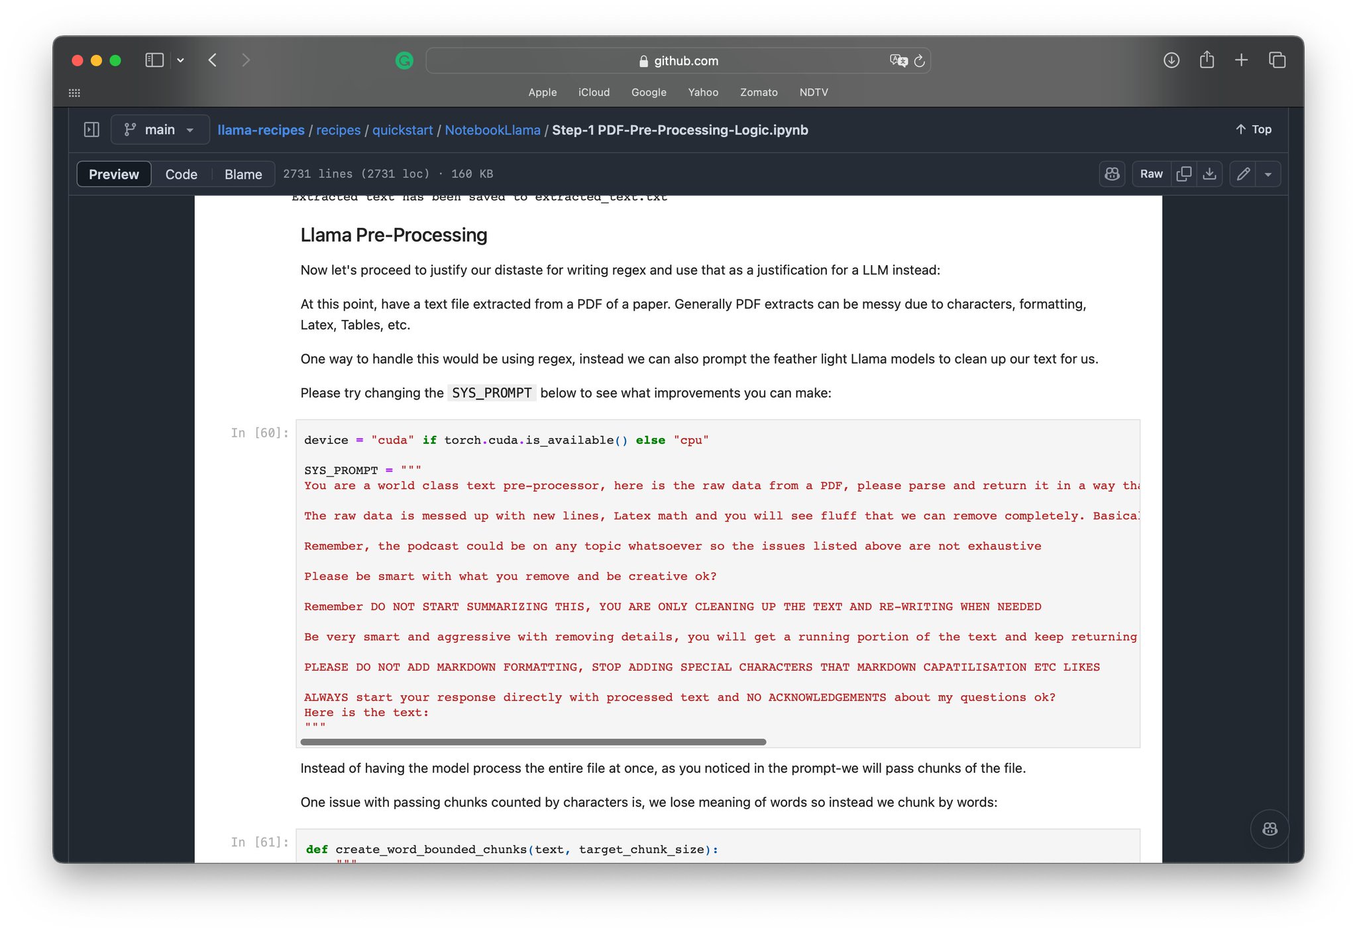Image resolution: width=1357 pixels, height=933 pixels.
Task: Click the SYS_PROMPT inline code text
Action: point(492,393)
